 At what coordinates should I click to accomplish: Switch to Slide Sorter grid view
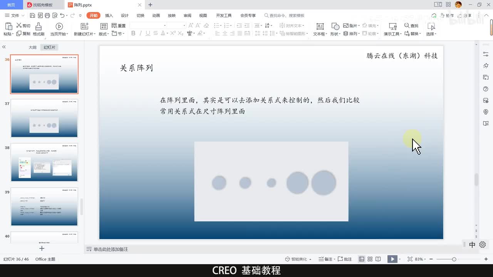(x=370, y=259)
